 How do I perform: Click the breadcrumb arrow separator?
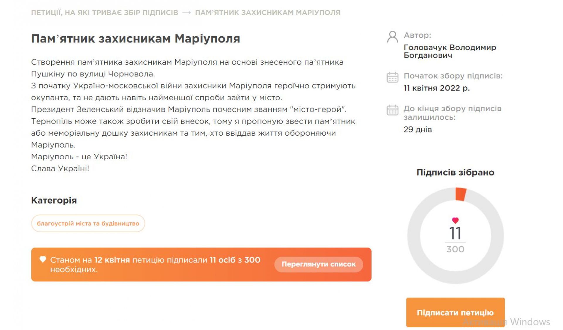[186, 13]
